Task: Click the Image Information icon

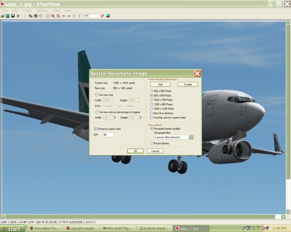Action: 48,16
